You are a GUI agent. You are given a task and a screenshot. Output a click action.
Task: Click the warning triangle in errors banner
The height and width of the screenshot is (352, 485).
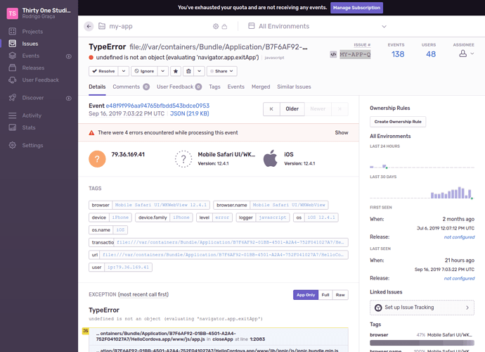point(91,132)
